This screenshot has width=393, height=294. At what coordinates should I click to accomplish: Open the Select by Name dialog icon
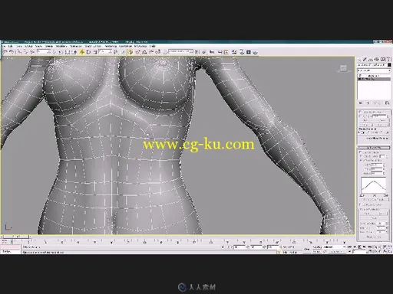click(x=60, y=52)
